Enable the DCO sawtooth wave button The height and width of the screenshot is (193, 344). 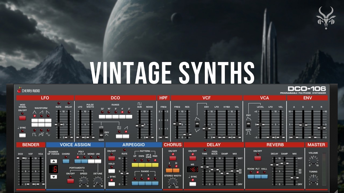coord(126,136)
